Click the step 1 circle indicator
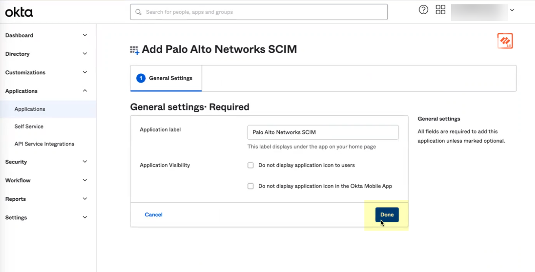The width and height of the screenshot is (535, 272). pyautogui.click(x=141, y=78)
